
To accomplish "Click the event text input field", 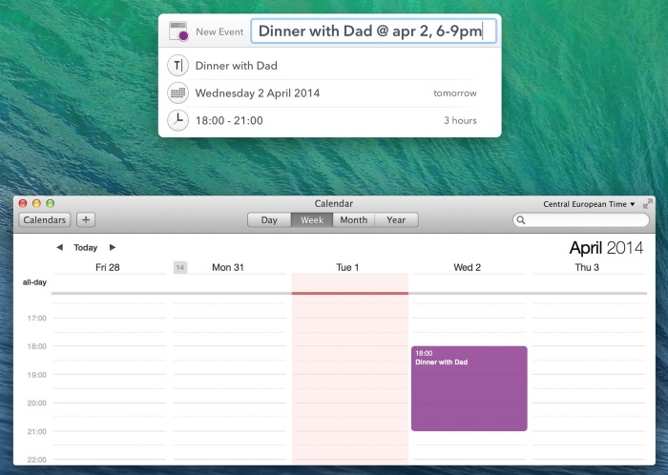I will point(373,31).
